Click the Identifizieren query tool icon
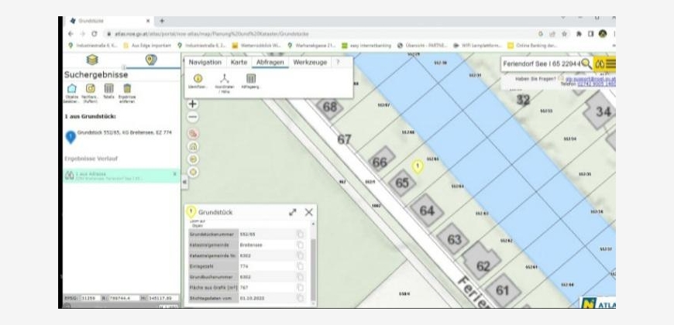The width and height of the screenshot is (674, 325). tap(198, 79)
